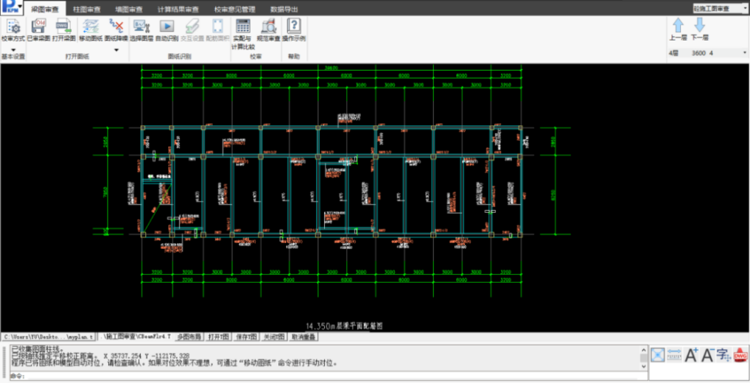Decrease text size with the A- icon
This screenshot has width=750, height=383.
[707, 355]
